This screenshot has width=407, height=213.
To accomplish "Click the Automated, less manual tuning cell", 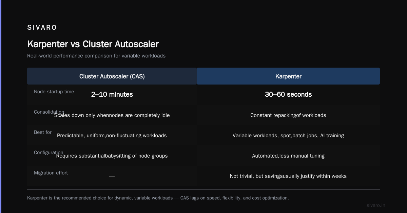I will coord(288,156).
